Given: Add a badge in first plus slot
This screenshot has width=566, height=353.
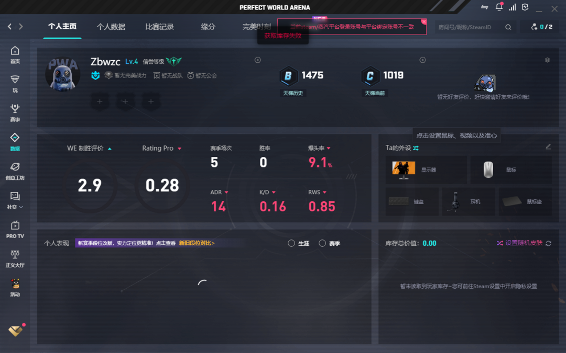Looking at the screenshot, I should pyautogui.click(x=100, y=101).
